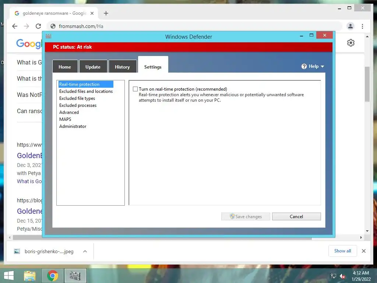Click the Chrome taskbar icon

click(53, 276)
